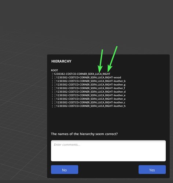
Task: Click the HIERARCHY panel heading
Action: (61, 61)
